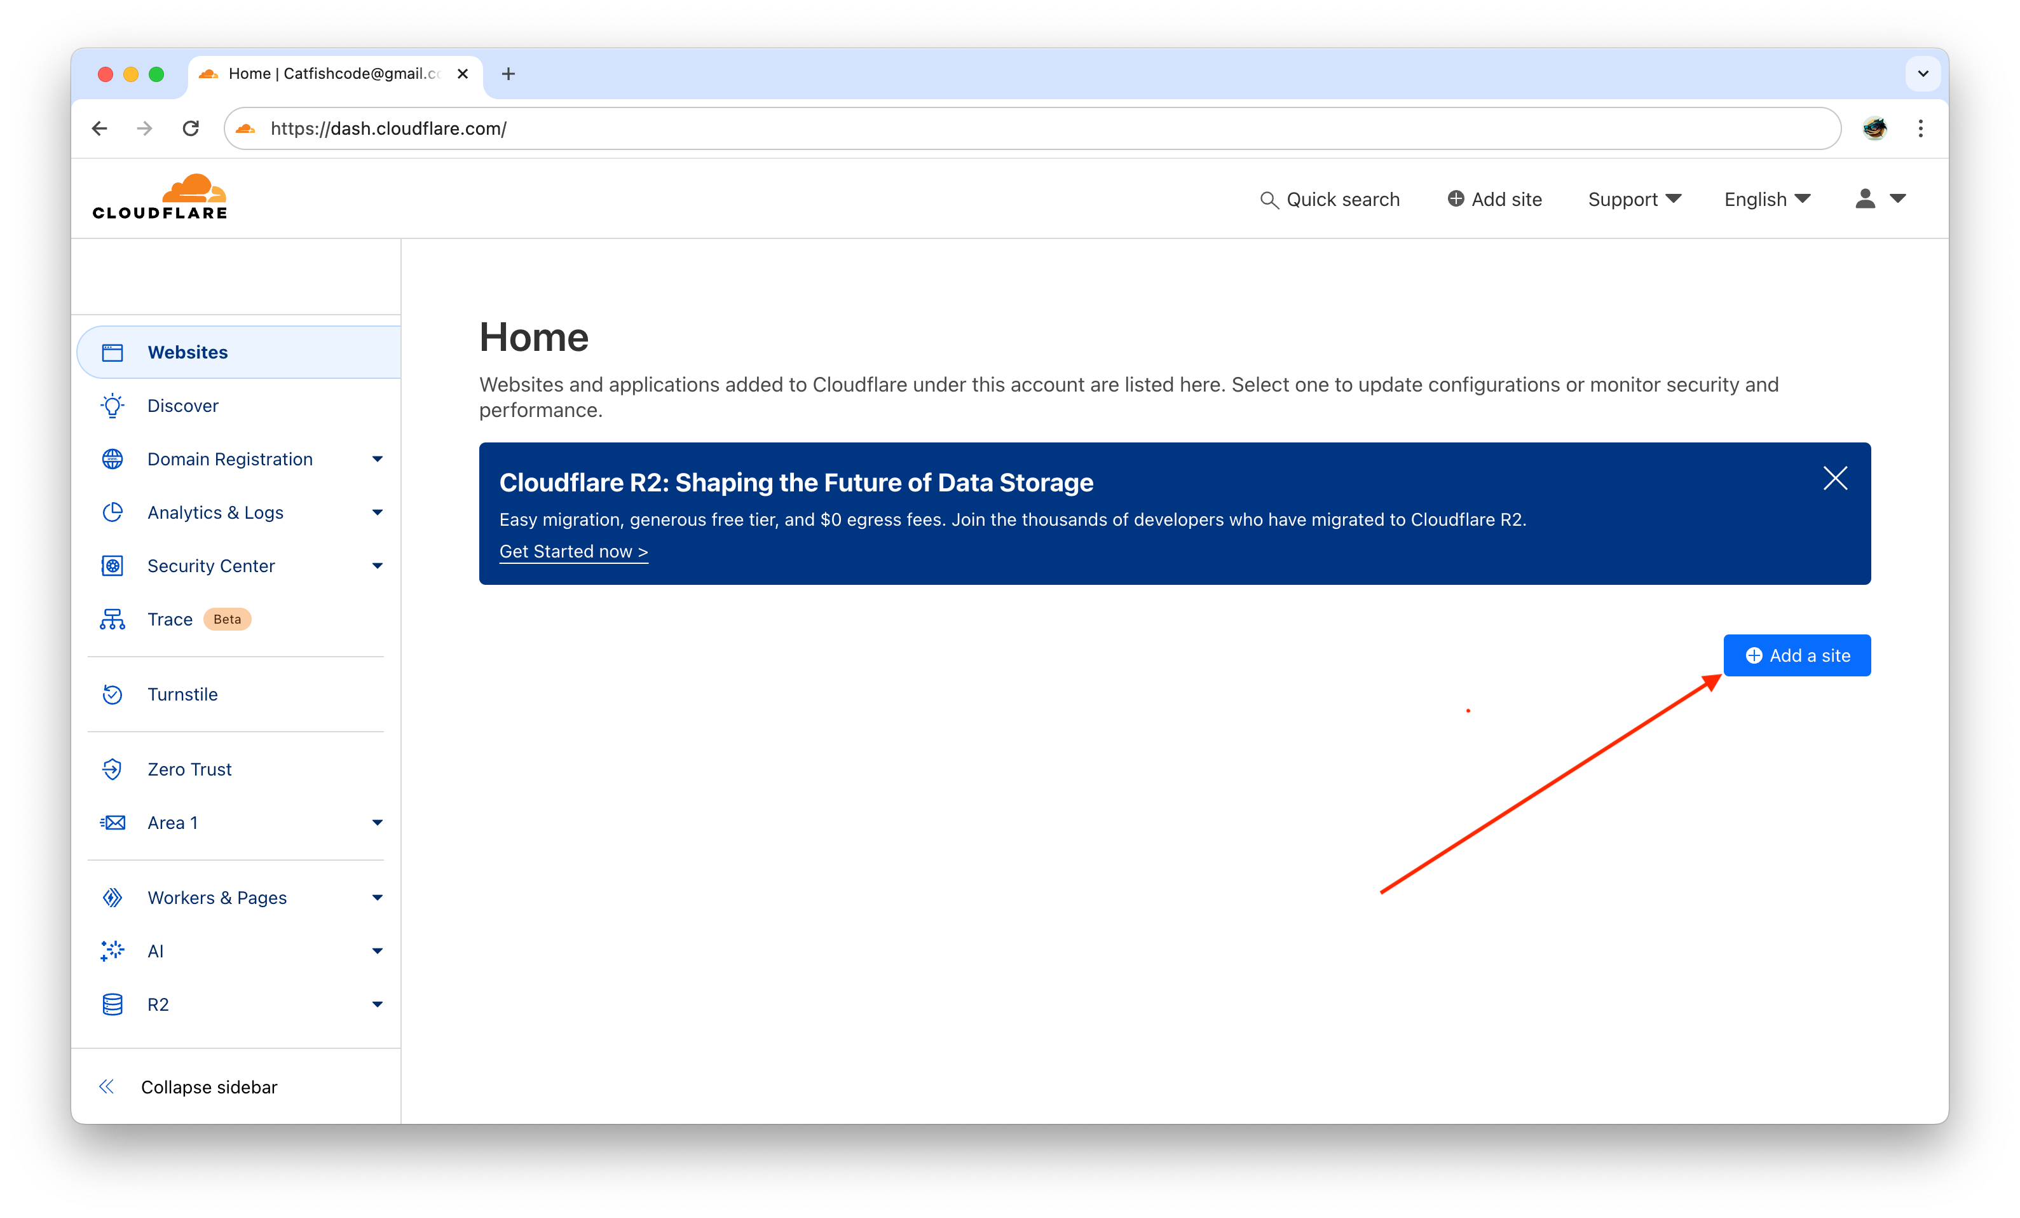Open Security Center sidebar item
This screenshot has width=2020, height=1218.
pyautogui.click(x=210, y=566)
